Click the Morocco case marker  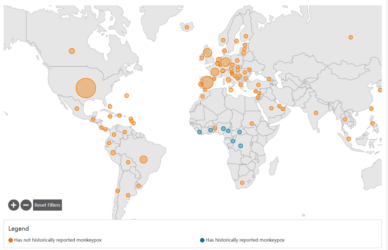(x=203, y=96)
